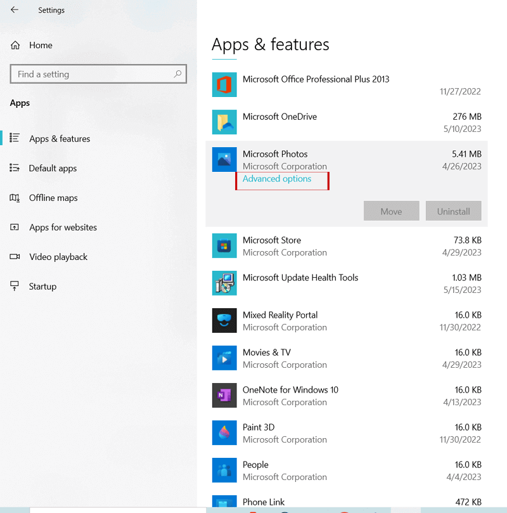Click the 4/4/2023 install date
Viewport: 507px width, 513px height.
[x=464, y=477]
